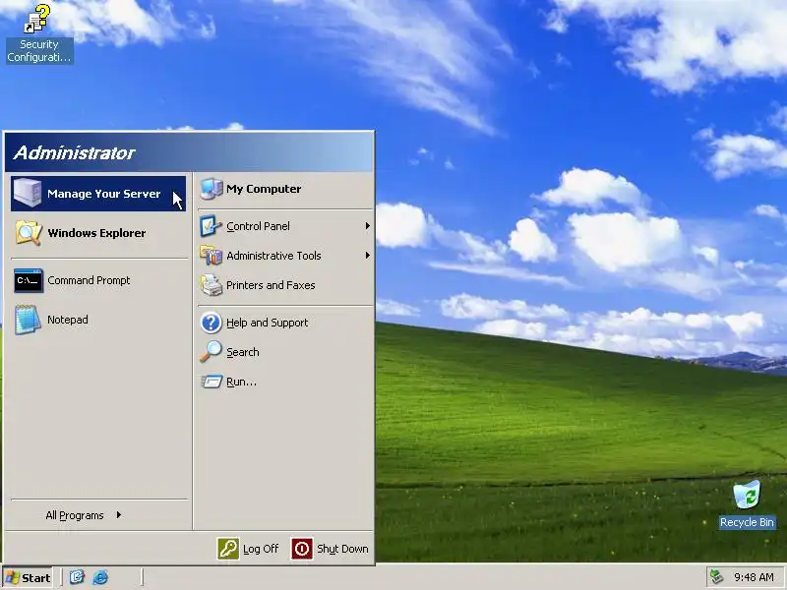Click the Control Panel icon
The width and height of the screenshot is (787, 590).
[x=211, y=226]
